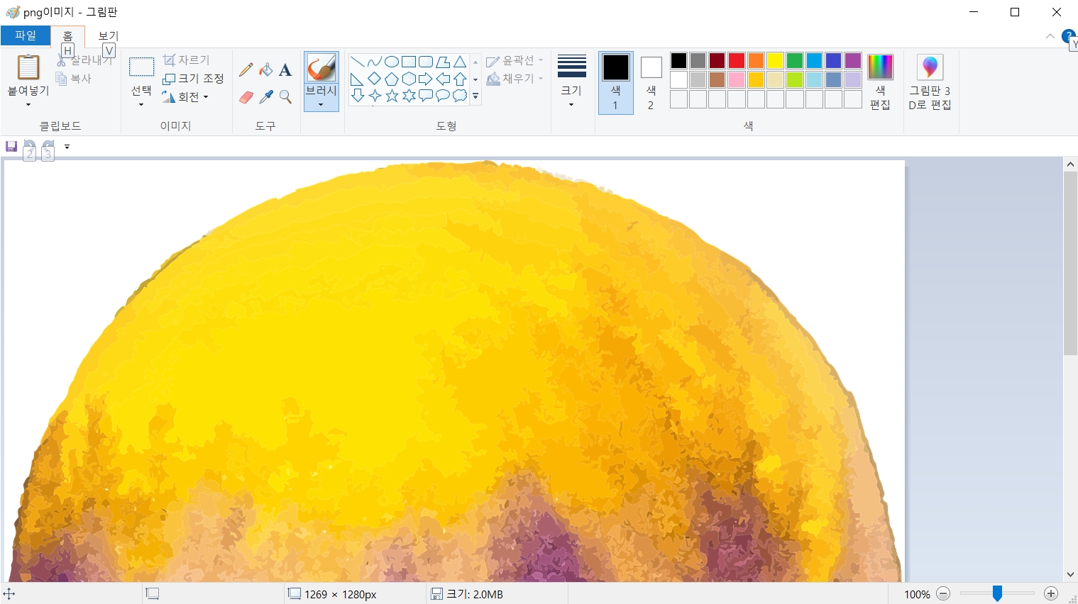
Task: Open the File tab
Action: point(26,35)
